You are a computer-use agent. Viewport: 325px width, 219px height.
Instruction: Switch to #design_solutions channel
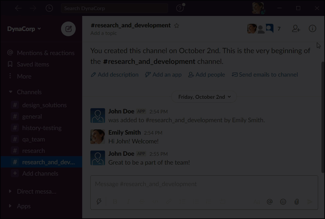pyautogui.click(x=41, y=105)
